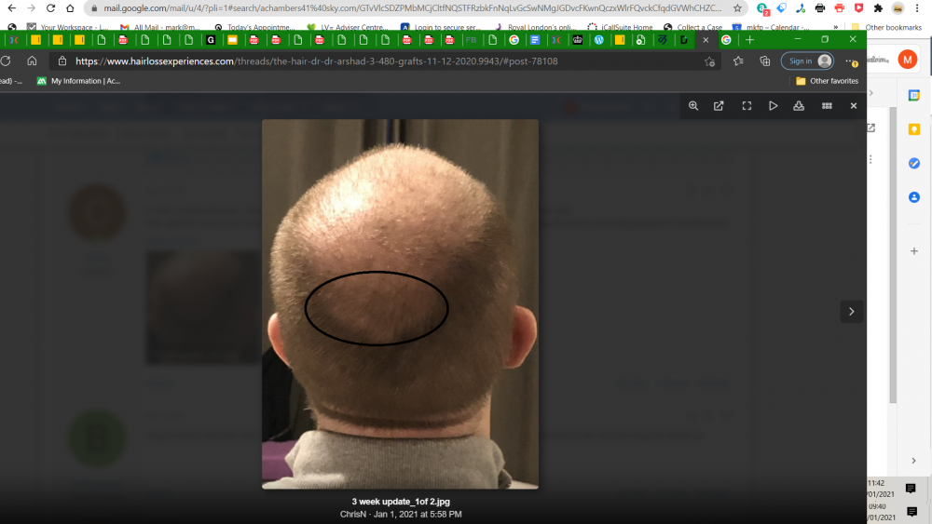Show hidden bookmarks with the double chevron
This screenshot has width=932, height=524.
coord(836,27)
